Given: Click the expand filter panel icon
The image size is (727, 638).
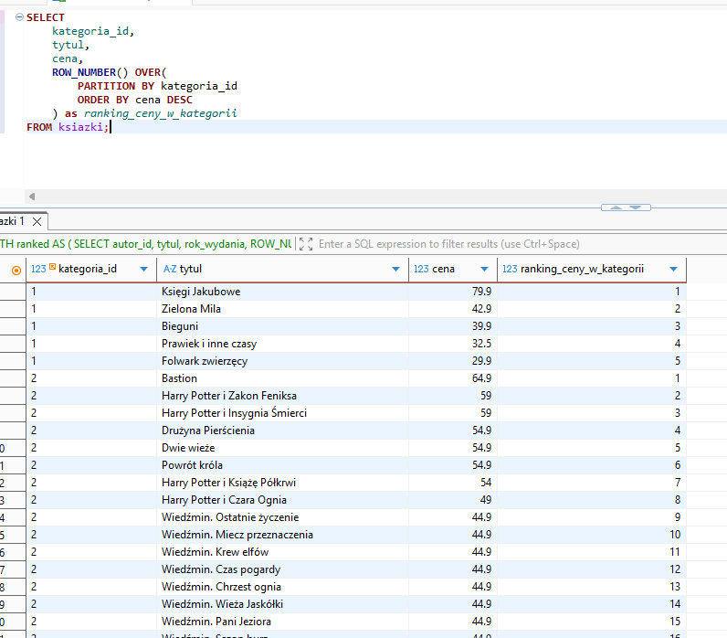Looking at the screenshot, I should click(x=306, y=244).
